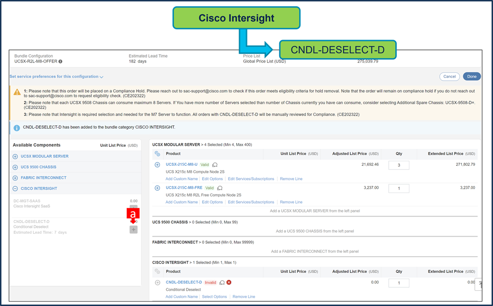Select CNDL-DESELECT-D in Available Components
The width and height of the screenshot is (493, 306).
(x=75, y=227)
